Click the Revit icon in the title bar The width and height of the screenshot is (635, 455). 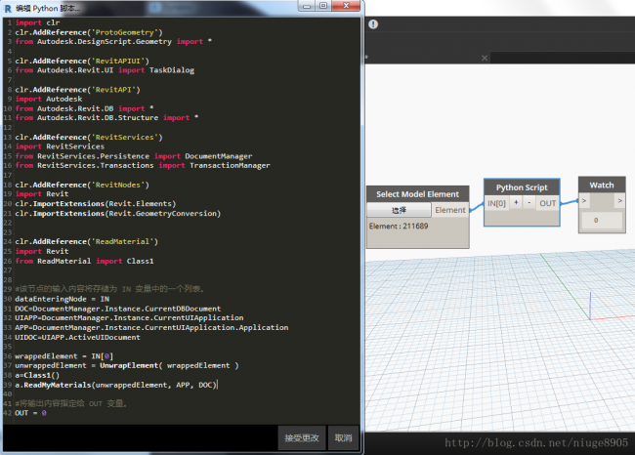(8, 8)
